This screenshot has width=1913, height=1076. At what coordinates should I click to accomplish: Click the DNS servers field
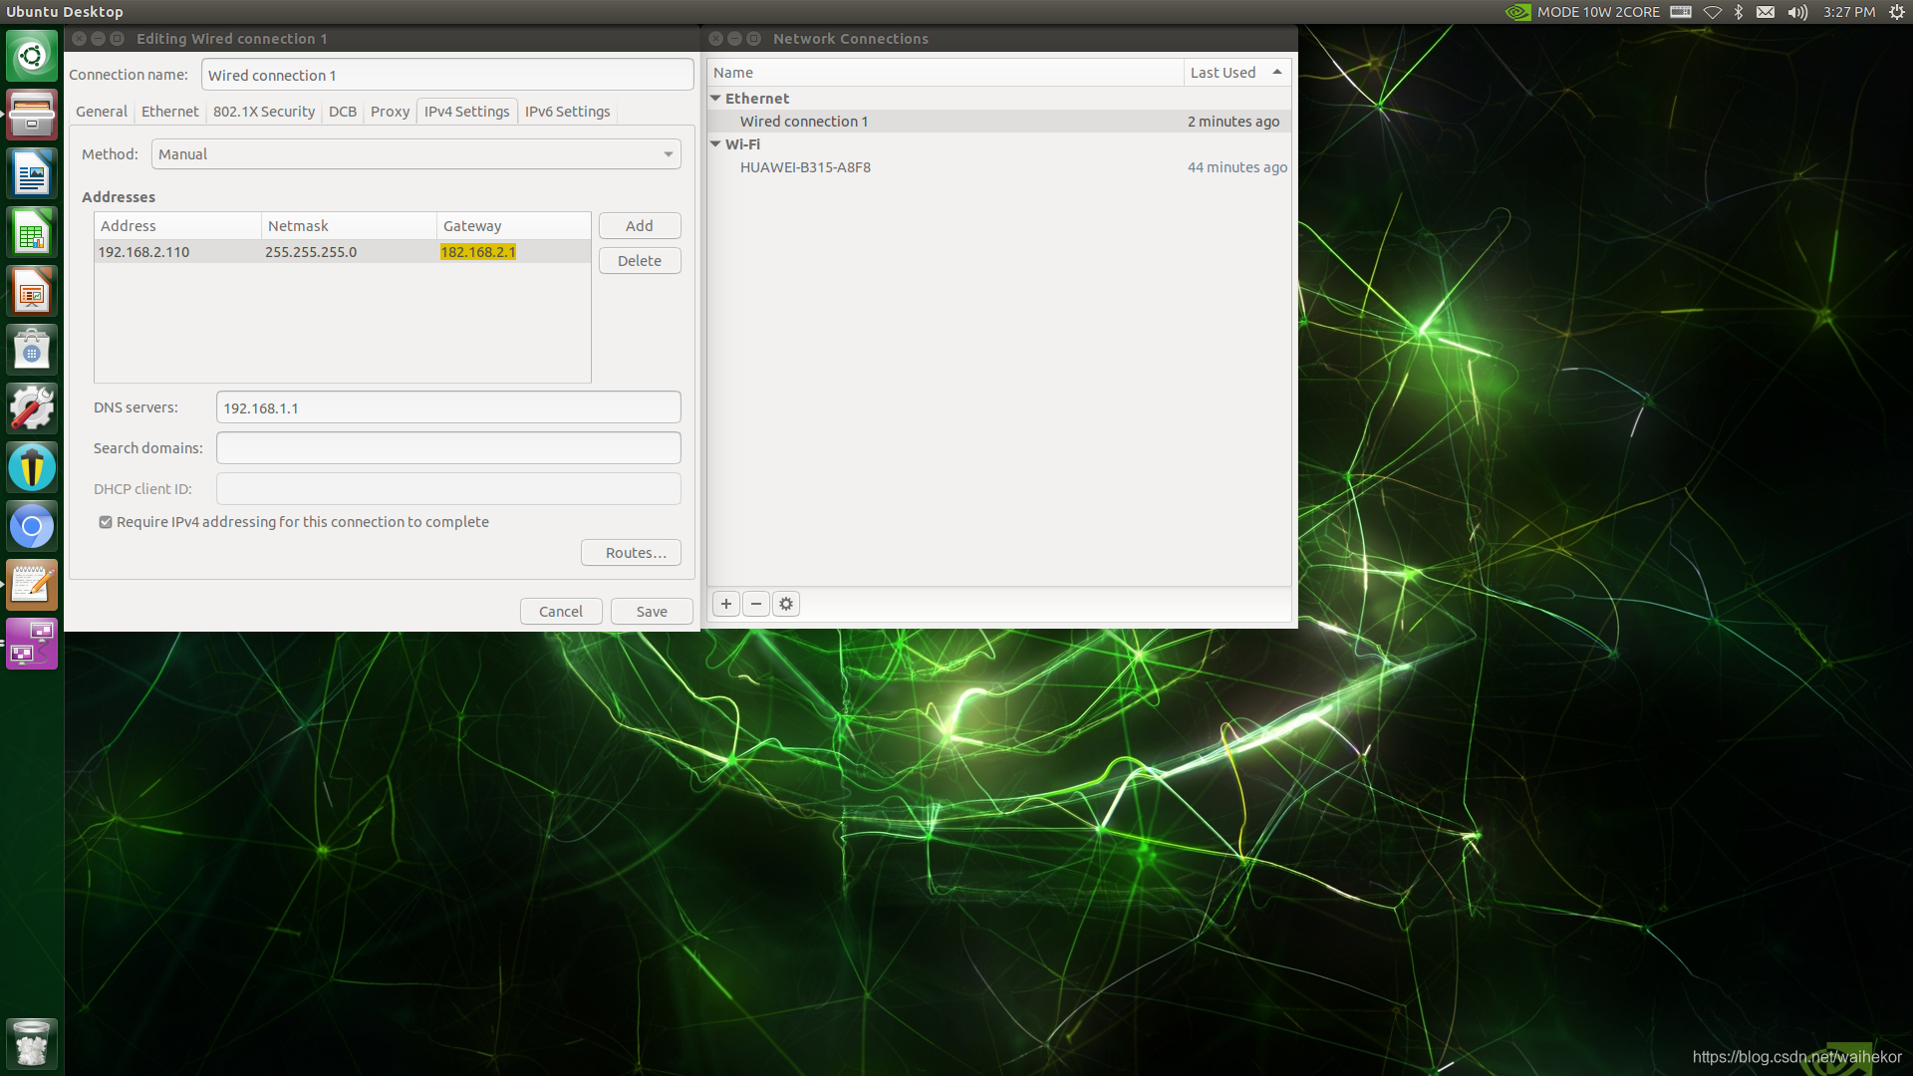pyautogui.click(x=448, y=407)
